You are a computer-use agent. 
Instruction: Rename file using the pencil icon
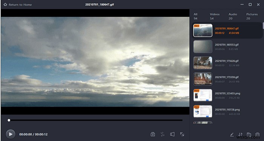click(232, 135)
